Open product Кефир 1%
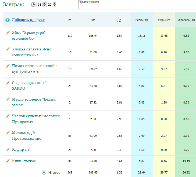Image resolution: width=196 pixels, height=177 pixels. click(x=21, y=149)
